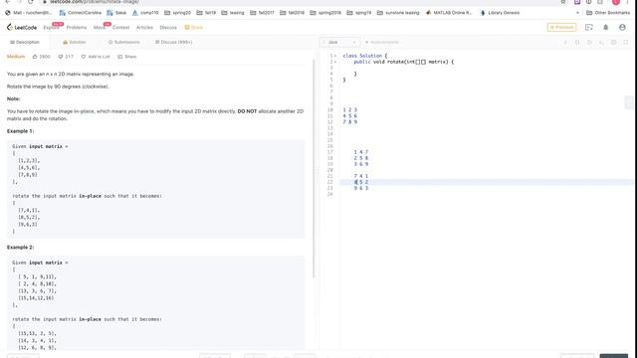Toggle editor fullscreen icon
Viewport: 637px width, 358px height.
click(x=626, y=42)
